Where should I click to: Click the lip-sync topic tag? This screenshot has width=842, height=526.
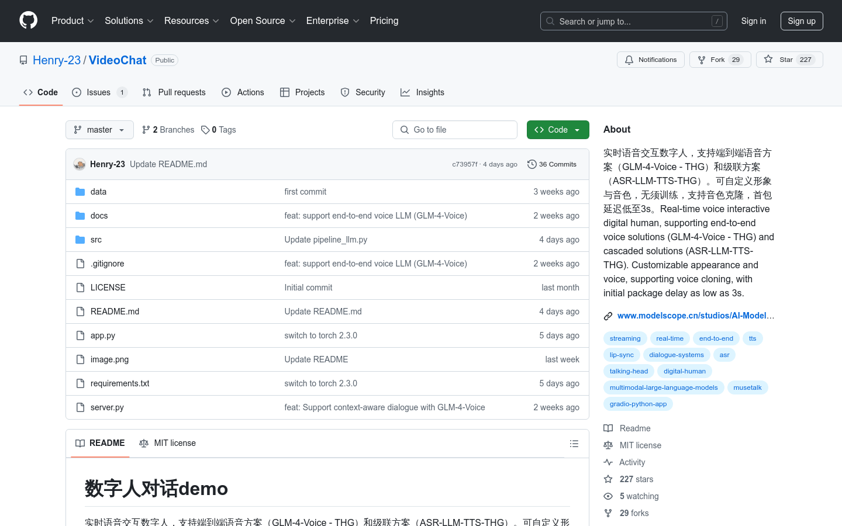(x=622, y=355)
